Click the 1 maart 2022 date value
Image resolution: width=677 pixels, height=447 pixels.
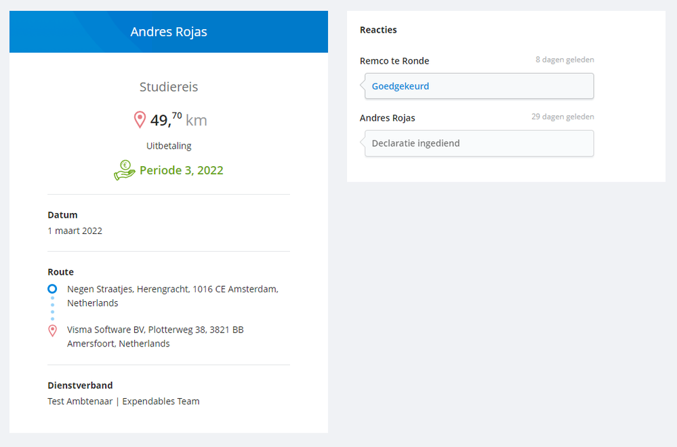[75, 231]
